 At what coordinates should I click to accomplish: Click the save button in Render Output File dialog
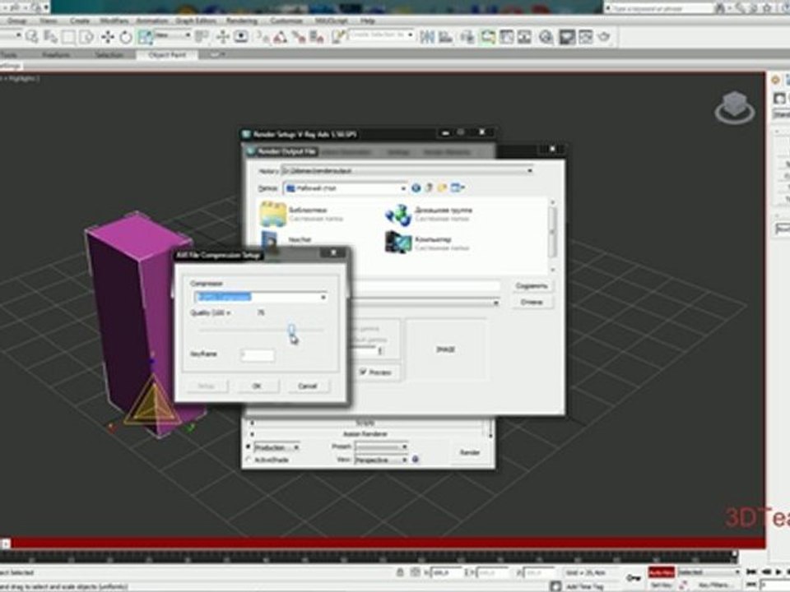532,286
